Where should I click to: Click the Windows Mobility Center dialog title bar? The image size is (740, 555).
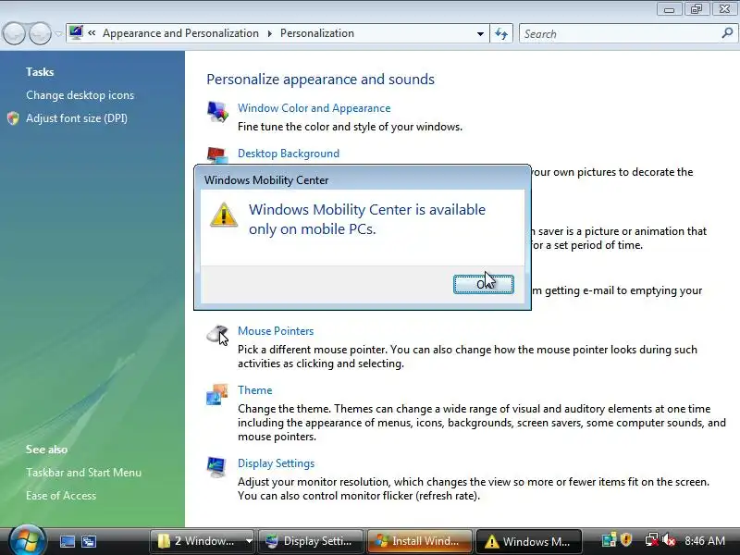tap(363, 179)
